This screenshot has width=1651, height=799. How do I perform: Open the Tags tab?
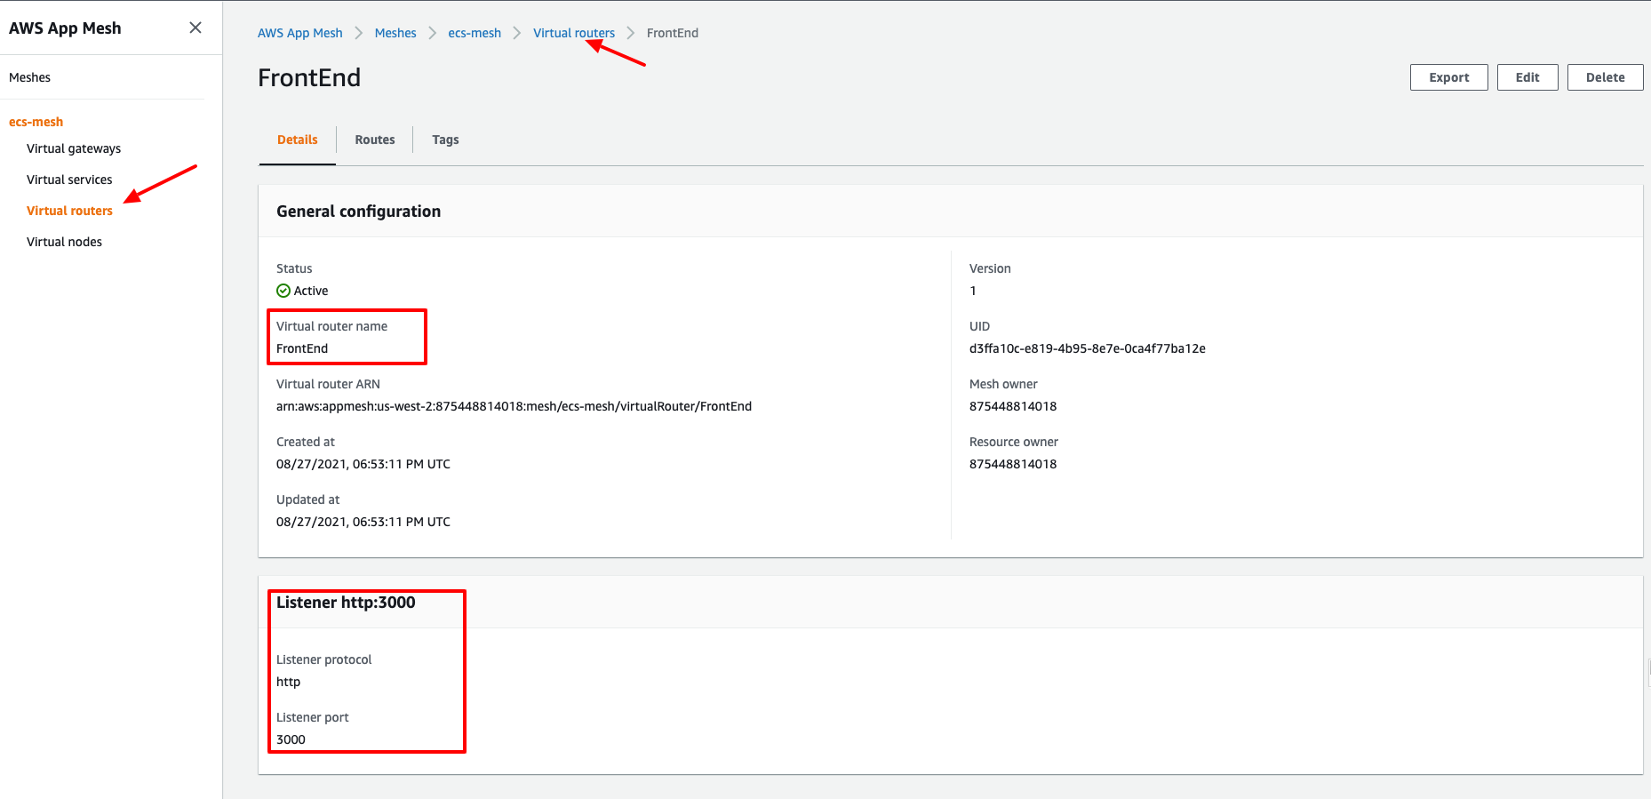tap(445, 140)
